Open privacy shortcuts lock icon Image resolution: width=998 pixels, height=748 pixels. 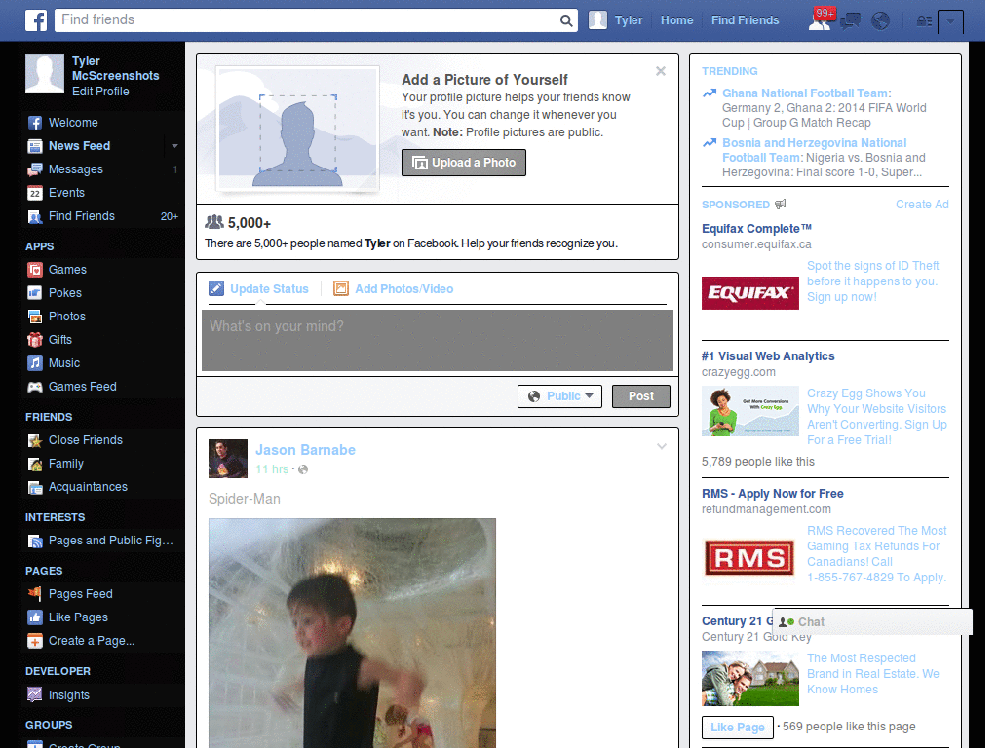tap(924, 21)
